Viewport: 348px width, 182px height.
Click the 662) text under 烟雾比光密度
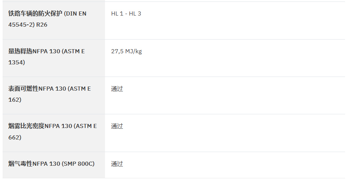pyautogui.click(x=15, y=138)
